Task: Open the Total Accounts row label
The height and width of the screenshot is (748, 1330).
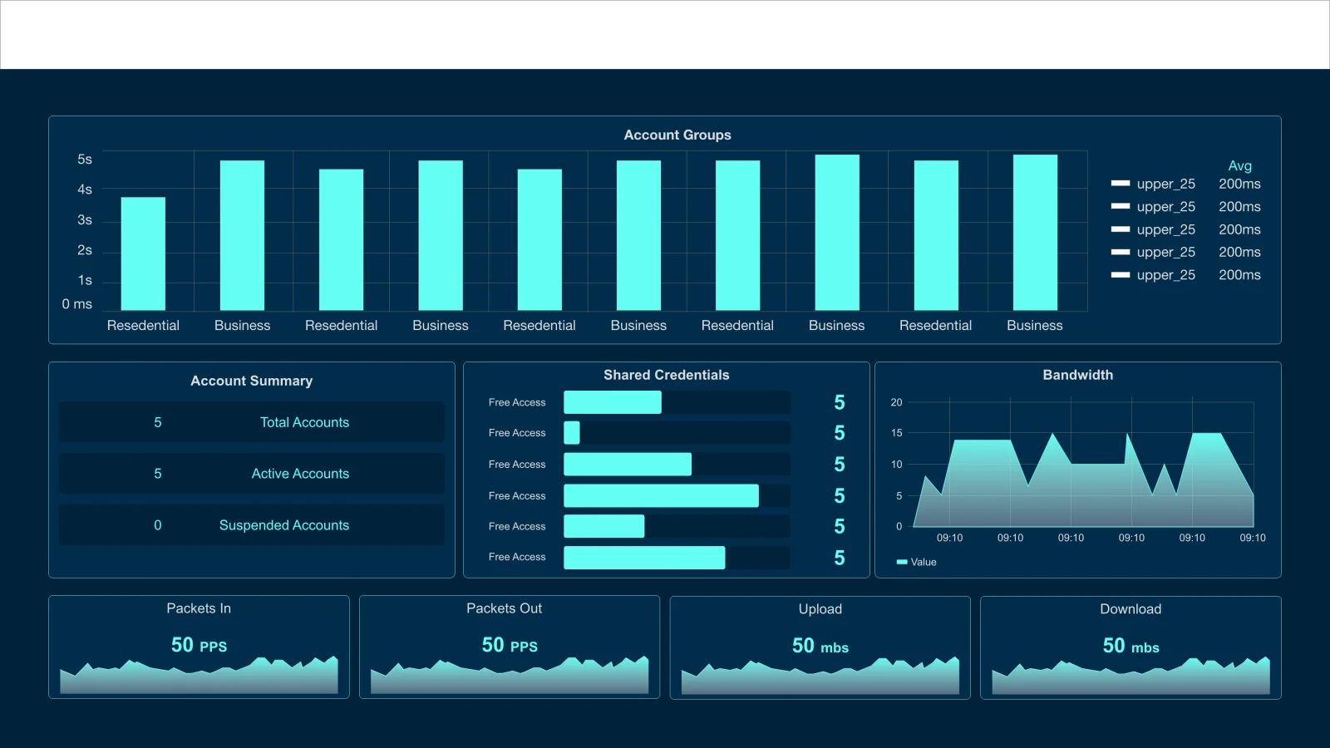Action: click(304, 422)
